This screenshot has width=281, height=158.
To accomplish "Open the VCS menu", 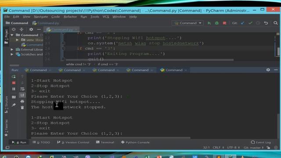I will tap(105, 17).
